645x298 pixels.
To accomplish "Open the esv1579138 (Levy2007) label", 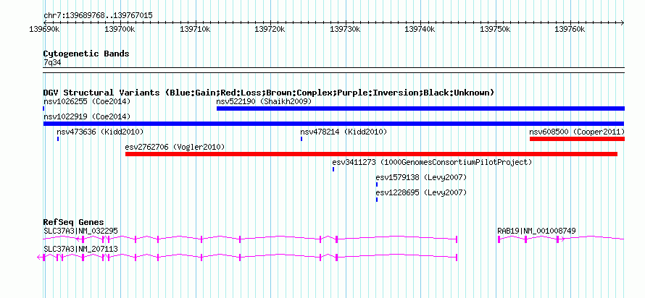I will click(421, 177).
